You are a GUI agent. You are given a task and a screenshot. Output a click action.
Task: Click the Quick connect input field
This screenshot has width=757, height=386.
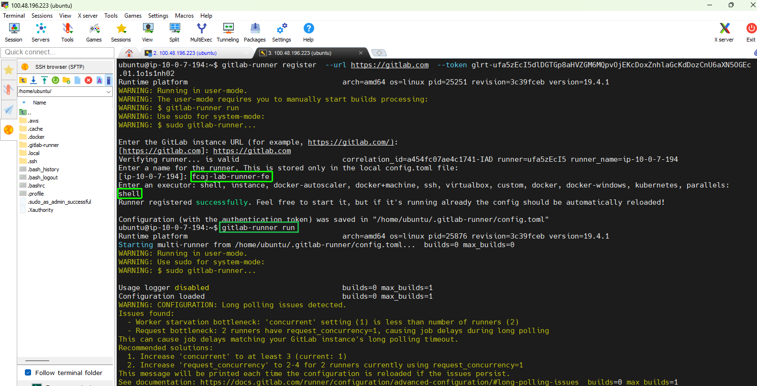click(x=57, y=52)
